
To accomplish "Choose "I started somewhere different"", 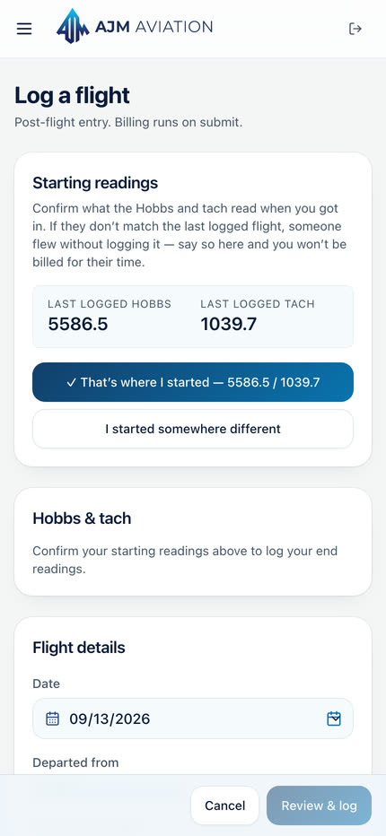I will pyautogui.click(x=193, y=429).
